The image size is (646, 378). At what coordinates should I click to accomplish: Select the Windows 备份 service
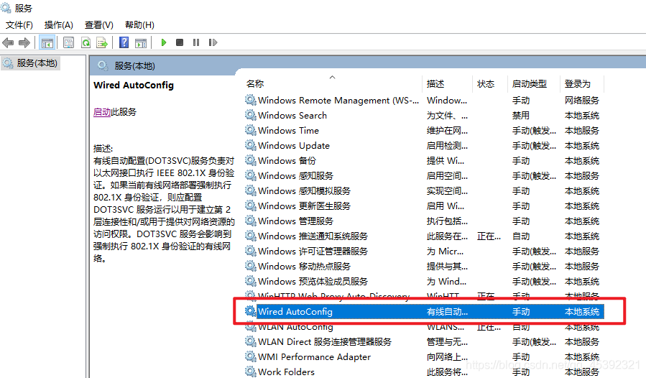tap(424, 161)
